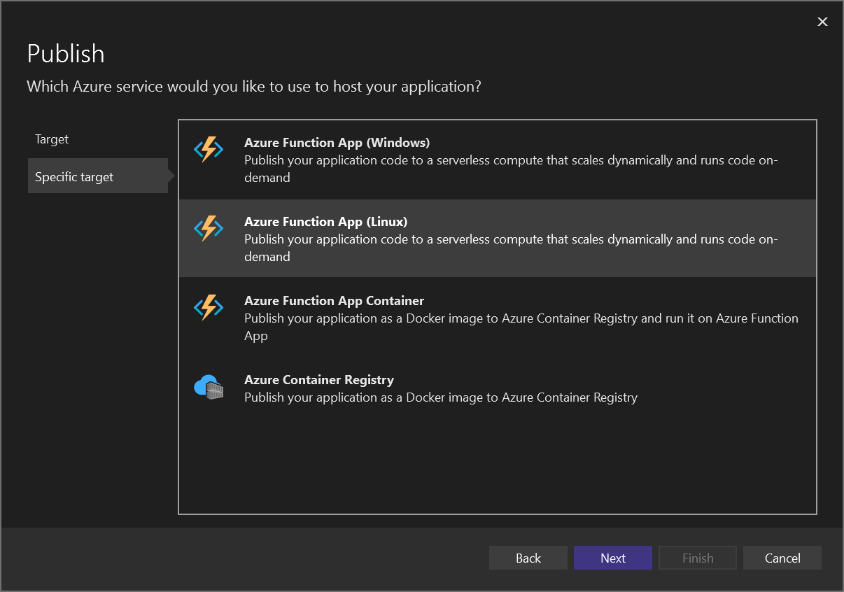The height and width of the screenshot is (592, 844).
Task: Go back to the previous step
Action: tap(528, 558)
